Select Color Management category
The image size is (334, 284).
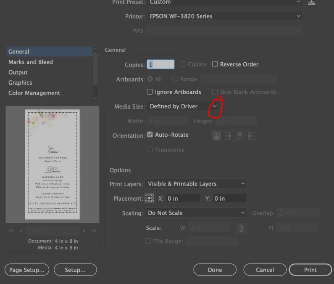50,93
